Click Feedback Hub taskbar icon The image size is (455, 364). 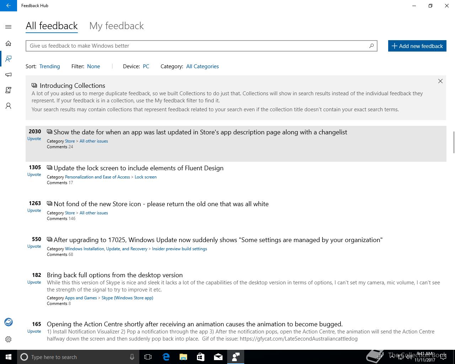[x=236, y=357]
